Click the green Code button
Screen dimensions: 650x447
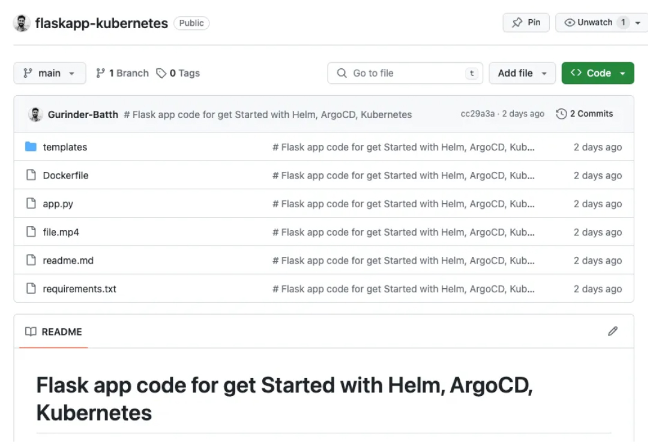(x=598, y=73)
